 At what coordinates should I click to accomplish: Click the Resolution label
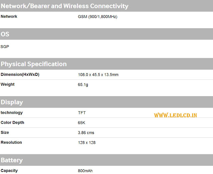coord(11,142)
